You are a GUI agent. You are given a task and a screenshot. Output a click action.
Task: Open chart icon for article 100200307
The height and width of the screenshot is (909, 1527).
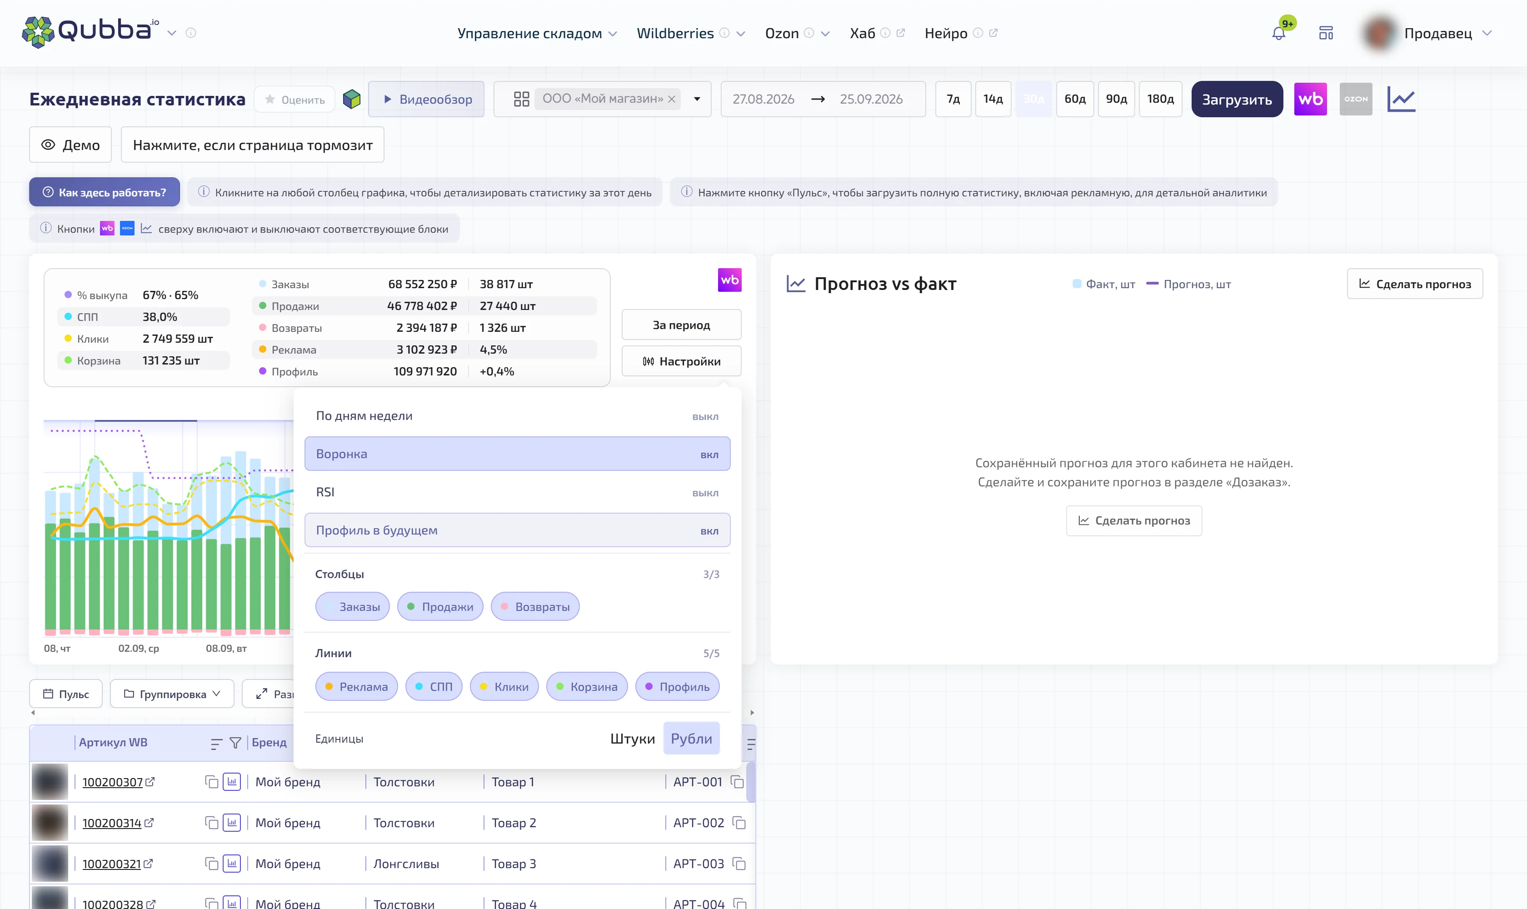pyautogui.click(x=231, y=782)
